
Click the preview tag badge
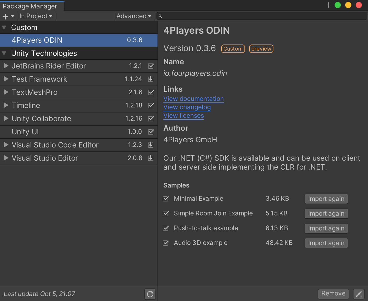[x=261, y=49]
